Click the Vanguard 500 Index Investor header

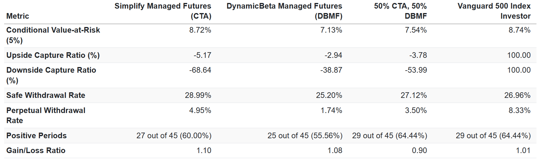point(494,11)
